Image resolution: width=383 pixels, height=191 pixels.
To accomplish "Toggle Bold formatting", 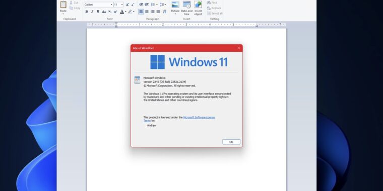I will [87, 12].
